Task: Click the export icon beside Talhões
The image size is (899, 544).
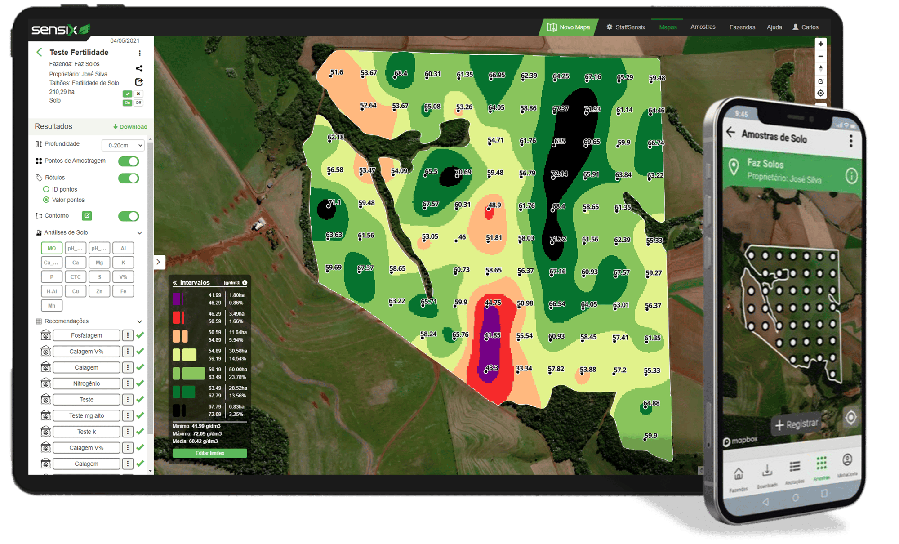Action: pos(139,82)
